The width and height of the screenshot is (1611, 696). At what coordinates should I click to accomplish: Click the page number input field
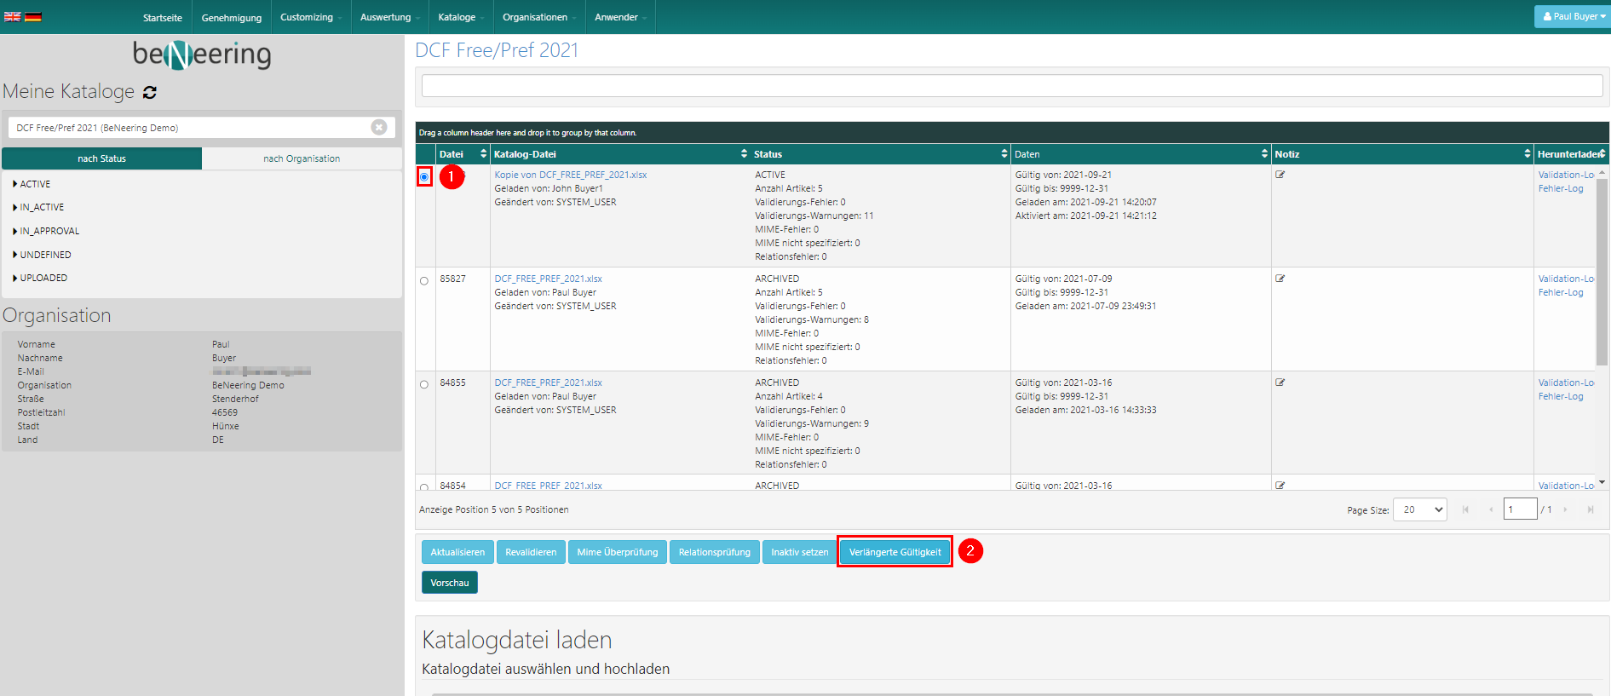(1519, 509)
